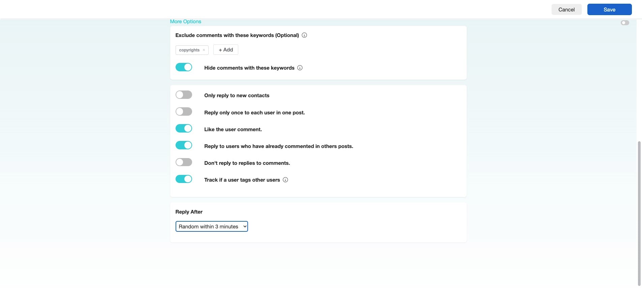642x298 pixels.
Task: Click the Like the user comment label
Action: [x=233, y=129]
